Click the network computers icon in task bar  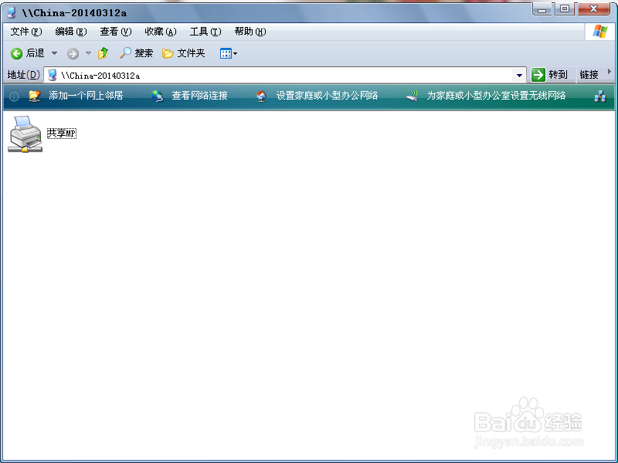[x=600, y=96]
